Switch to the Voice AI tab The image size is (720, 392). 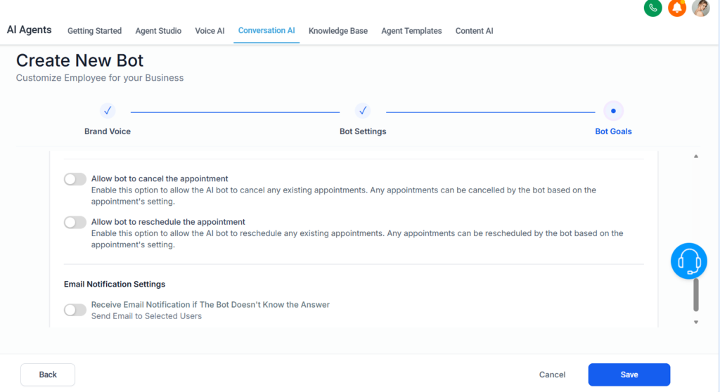click(x=210, y=31)
